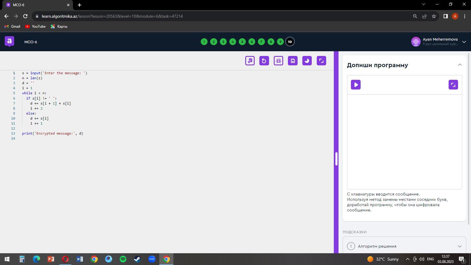Select task number 1
Viewport: 471px width, 265px height.
[x=204, y=42]
